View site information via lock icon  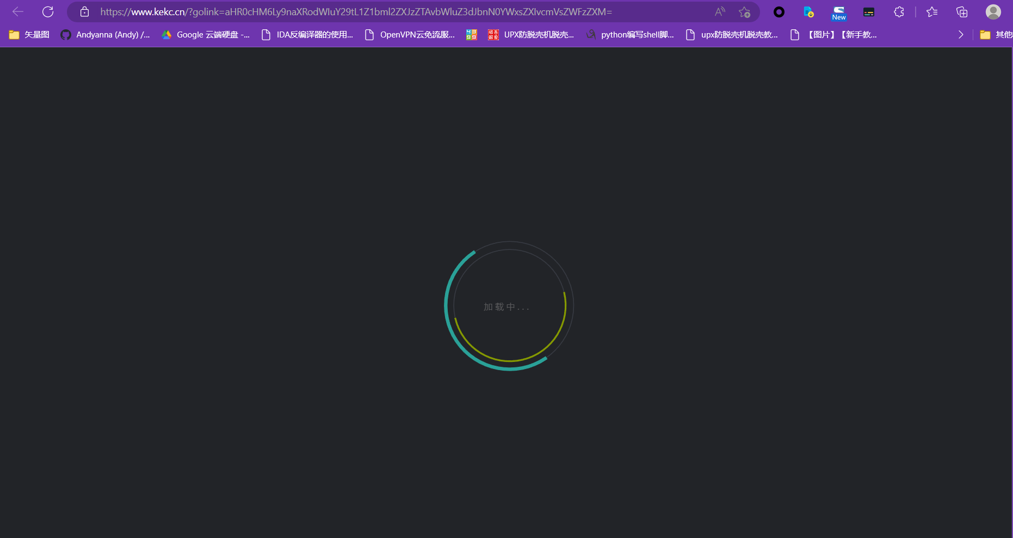(84, 12)
